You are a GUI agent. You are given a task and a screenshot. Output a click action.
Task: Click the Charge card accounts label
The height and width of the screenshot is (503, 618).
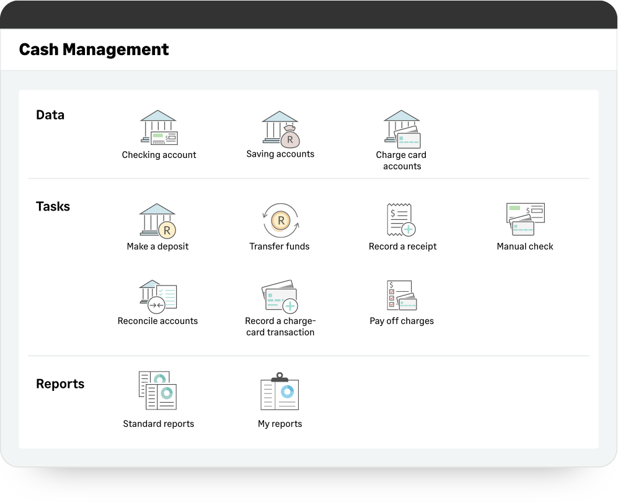pos(401,160)
